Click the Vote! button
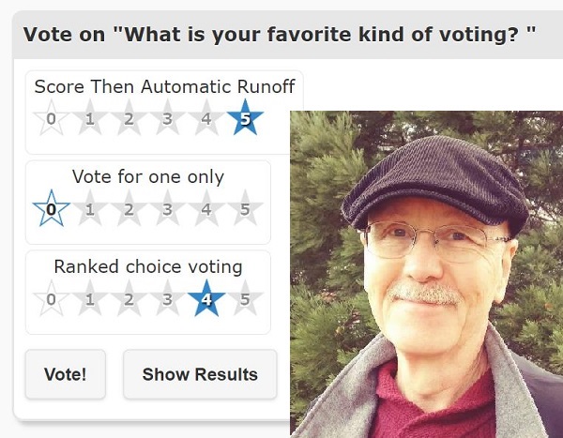 click(66, 374)
